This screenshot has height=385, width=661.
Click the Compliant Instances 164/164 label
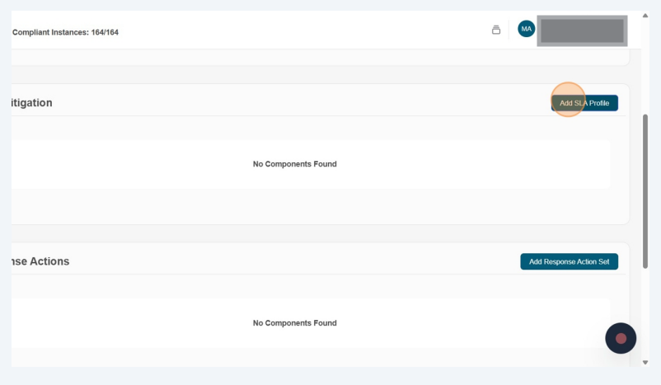pos(65,32)
